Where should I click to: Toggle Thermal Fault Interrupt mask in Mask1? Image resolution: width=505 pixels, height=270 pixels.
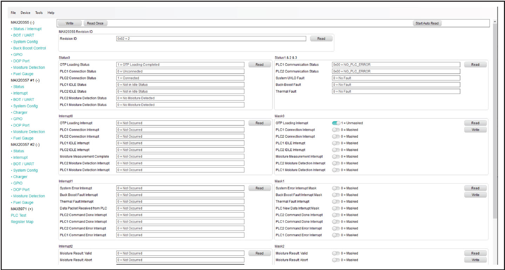(x=336, y=201)
